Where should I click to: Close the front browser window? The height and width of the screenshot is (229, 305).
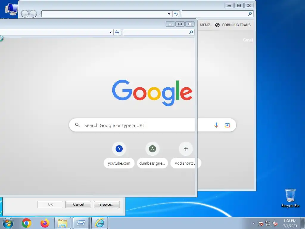coord(190,24)
